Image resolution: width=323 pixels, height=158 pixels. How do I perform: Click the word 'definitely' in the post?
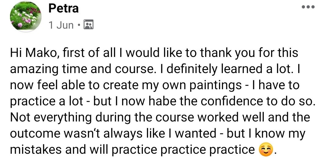click(x=191, y=69)
